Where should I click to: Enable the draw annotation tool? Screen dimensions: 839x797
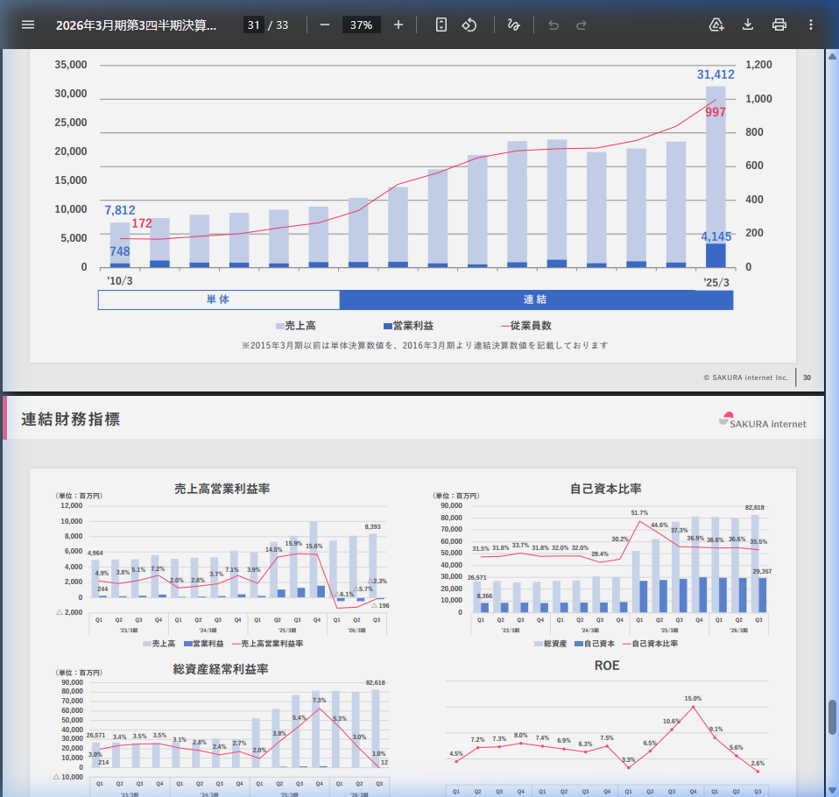514,25
